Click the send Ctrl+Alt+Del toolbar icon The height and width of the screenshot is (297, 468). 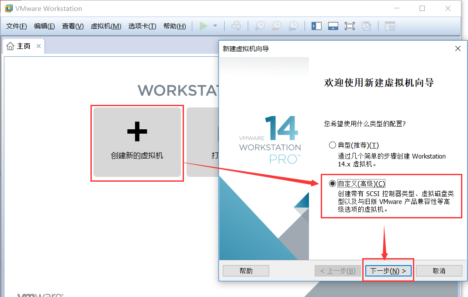pyautogui.click(x=236, y=26)
